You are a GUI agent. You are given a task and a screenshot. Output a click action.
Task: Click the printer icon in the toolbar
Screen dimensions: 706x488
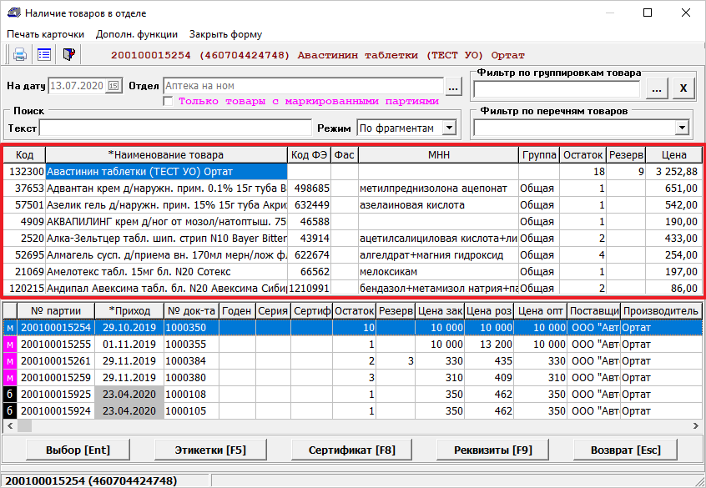19,55
